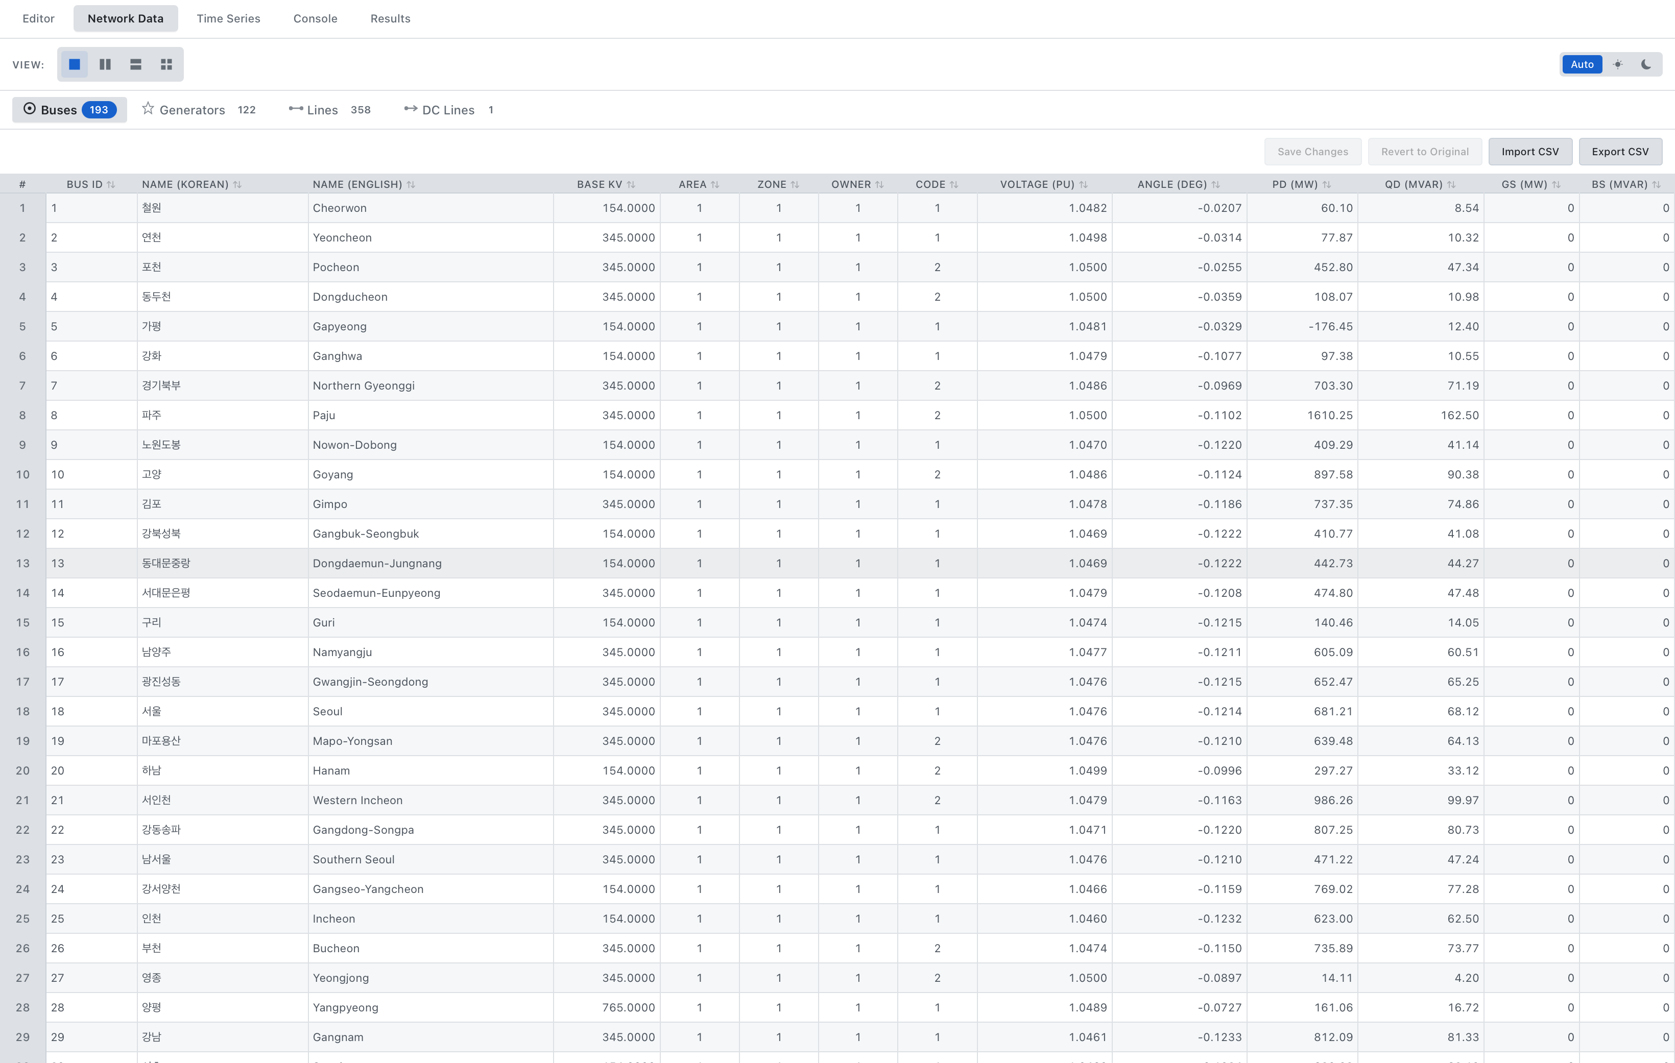Select the stacked horizontal view icon
Viewport: 1675px width, 1063px height.
[136, 64]
